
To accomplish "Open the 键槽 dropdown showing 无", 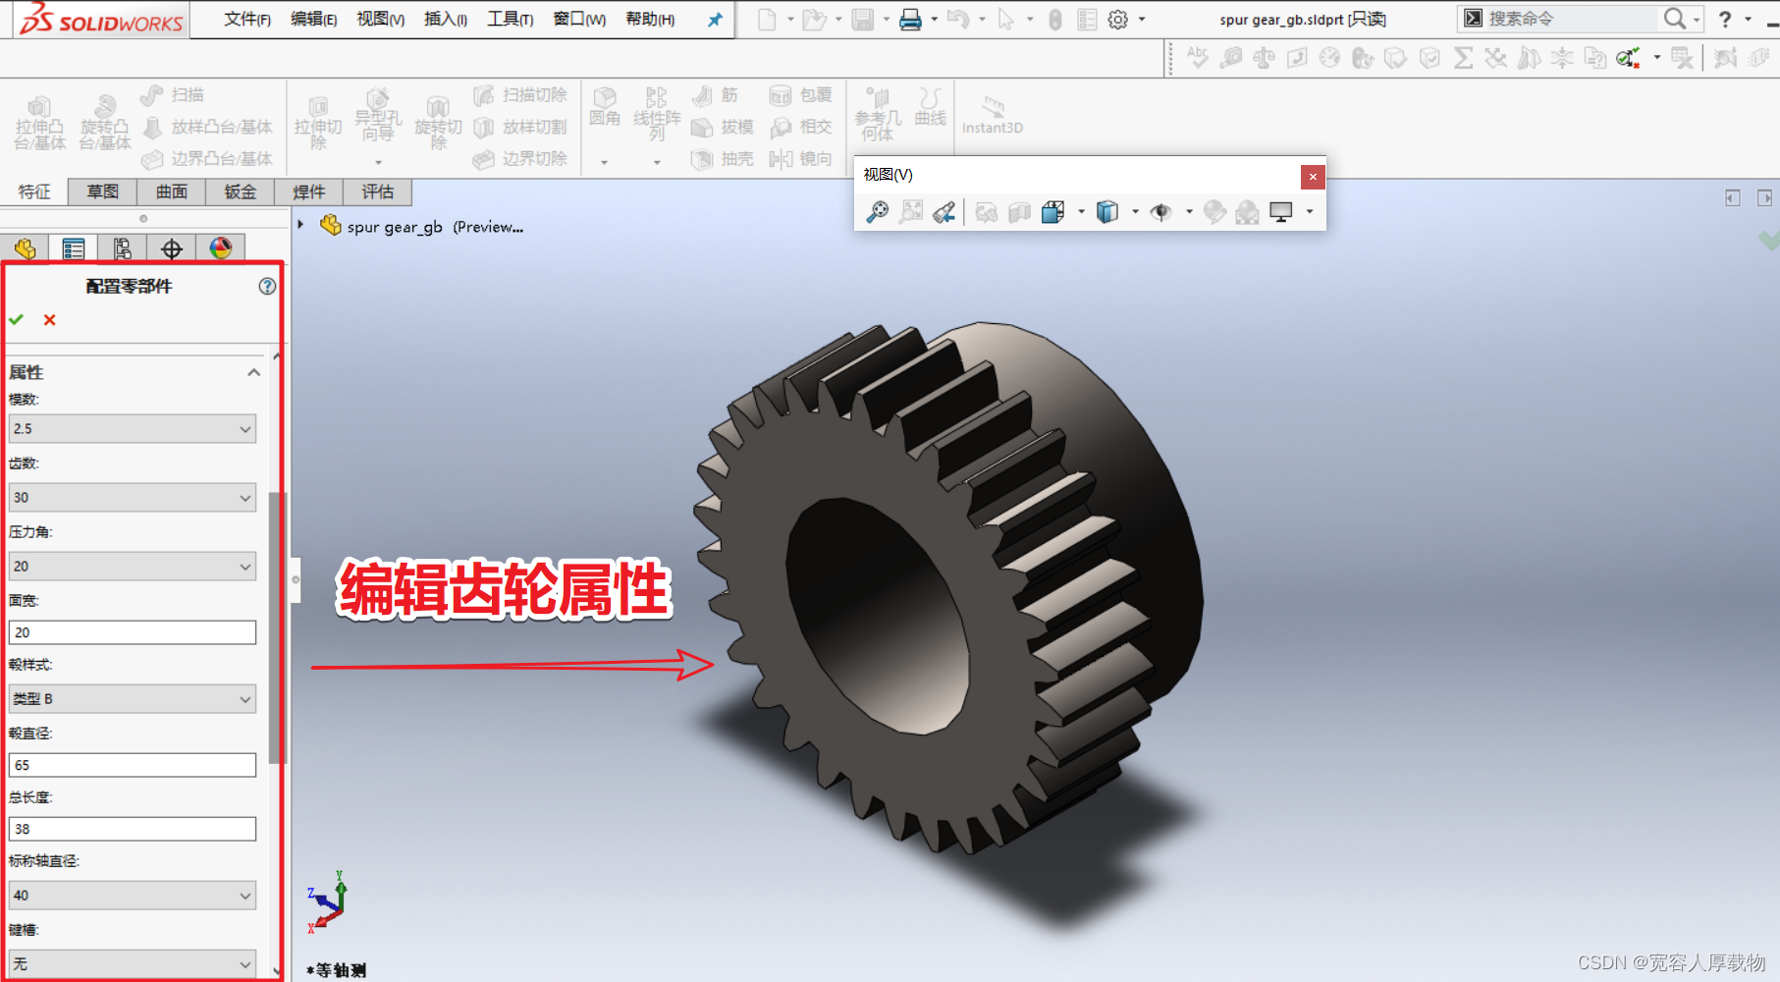I will 133,964.
